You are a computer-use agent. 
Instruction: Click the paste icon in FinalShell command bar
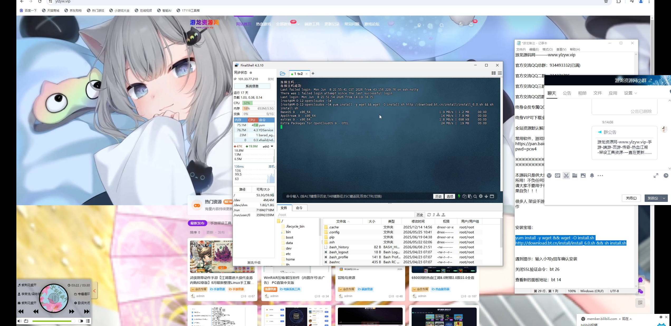[470, 196]
